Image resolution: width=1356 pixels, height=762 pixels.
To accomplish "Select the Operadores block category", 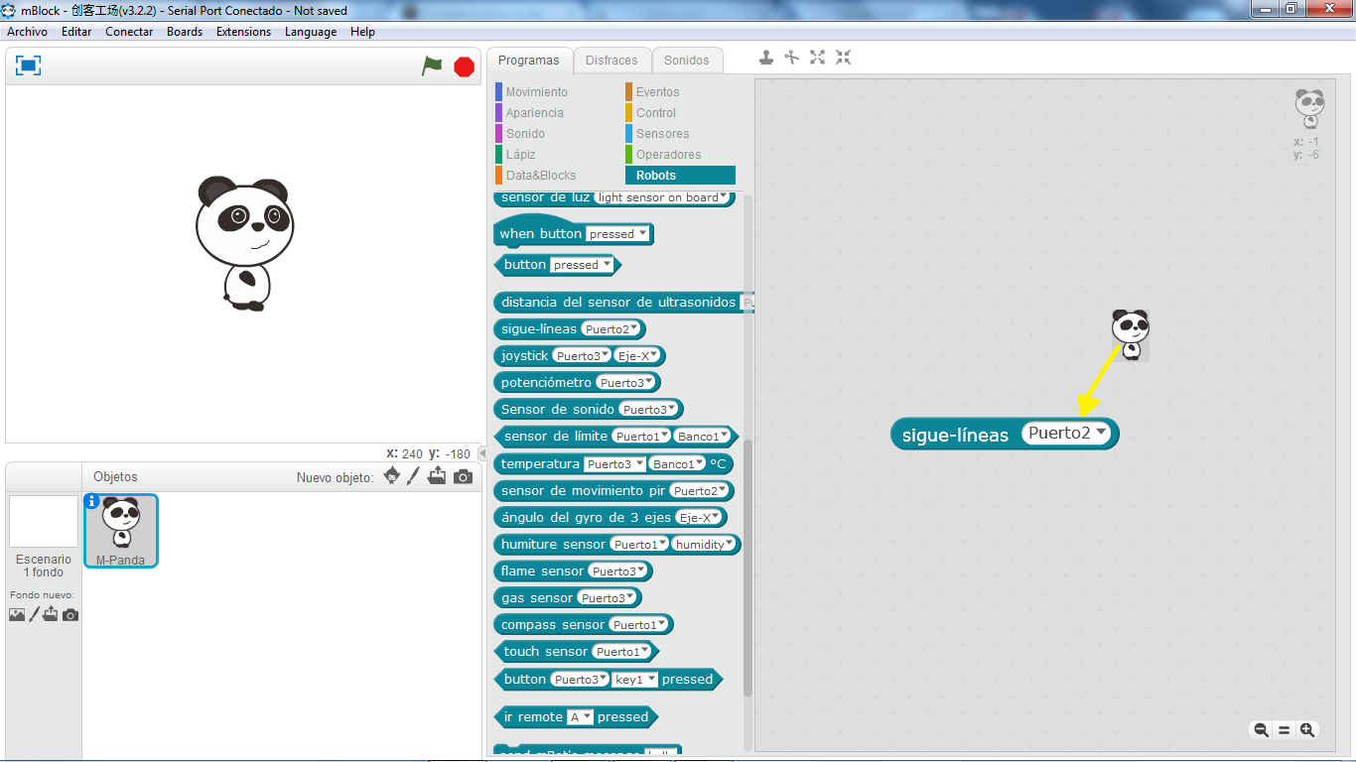I will click(668, 155).
